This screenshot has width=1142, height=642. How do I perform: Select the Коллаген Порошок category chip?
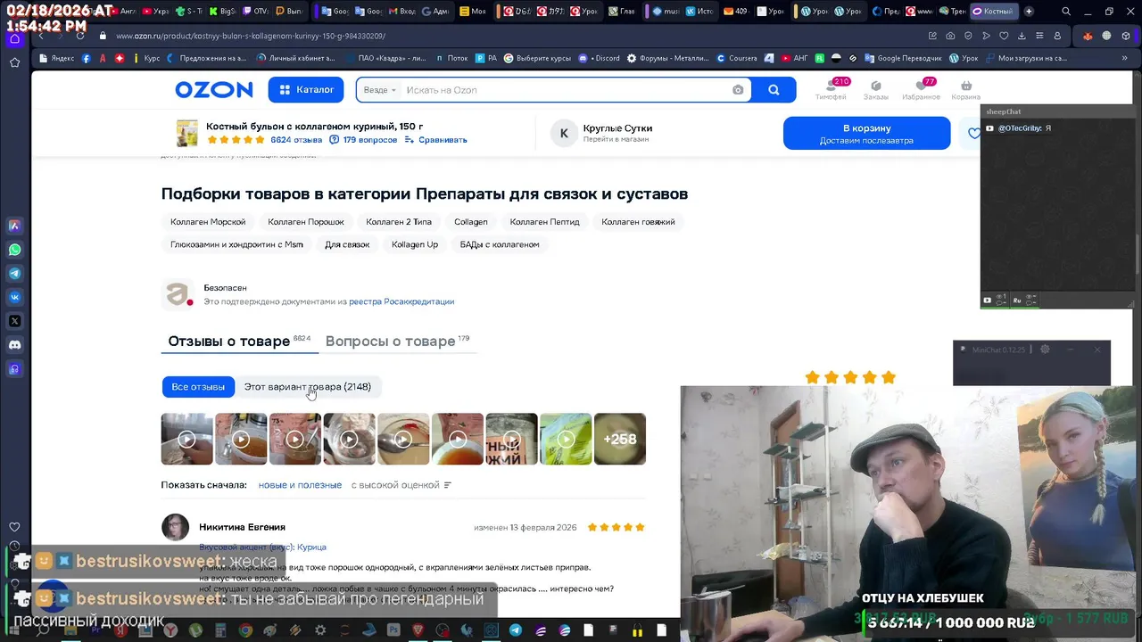point(306,222)
